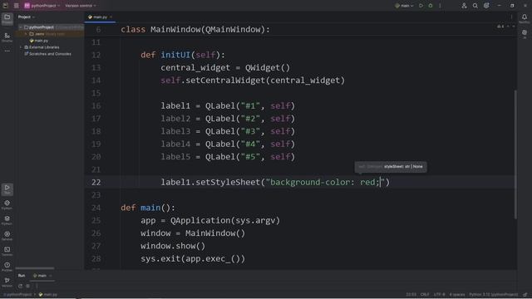This screenshot has width=532, height=299.
Task: Change the UTF-8 file encoding
Action: [439, 295]
